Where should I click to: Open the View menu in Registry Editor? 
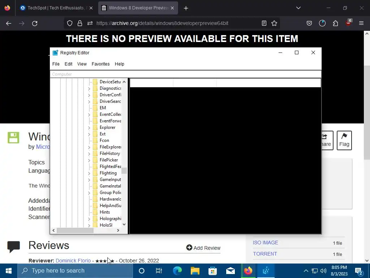click(x=82, y=64)
